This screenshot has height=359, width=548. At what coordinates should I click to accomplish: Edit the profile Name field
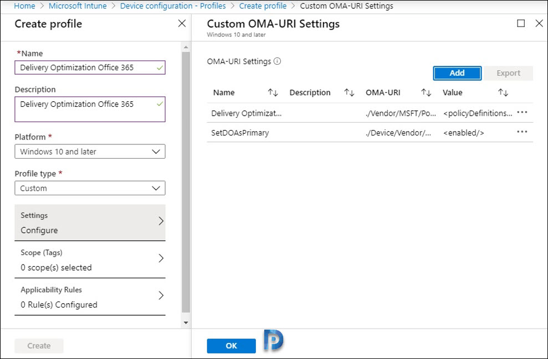90,67
